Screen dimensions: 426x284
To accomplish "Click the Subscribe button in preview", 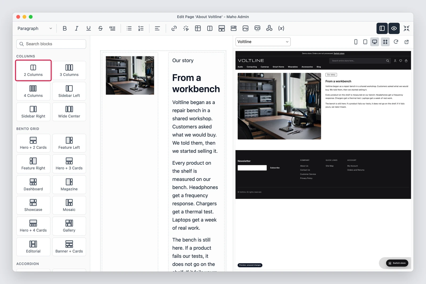I will point(275,168).
